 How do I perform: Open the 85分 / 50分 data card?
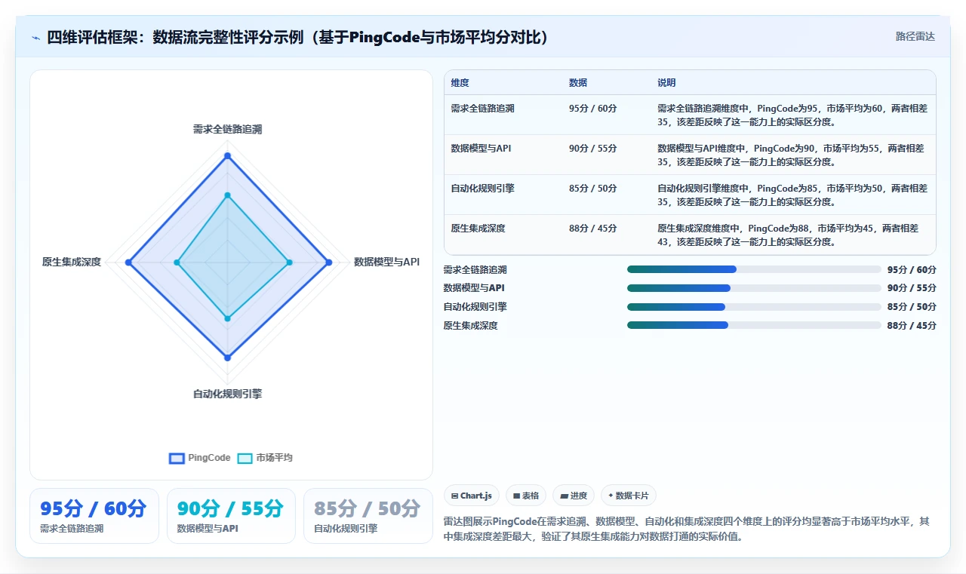[368, 516]
